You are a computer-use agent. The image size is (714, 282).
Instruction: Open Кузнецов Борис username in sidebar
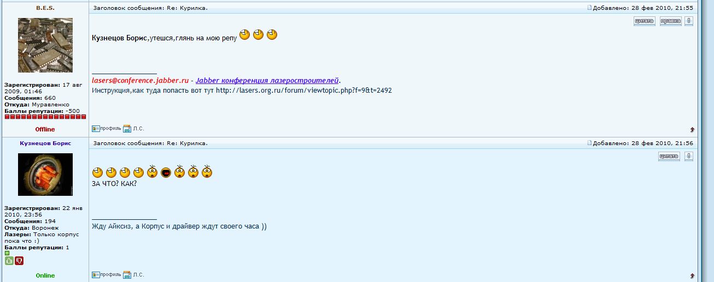pos(45,143)
